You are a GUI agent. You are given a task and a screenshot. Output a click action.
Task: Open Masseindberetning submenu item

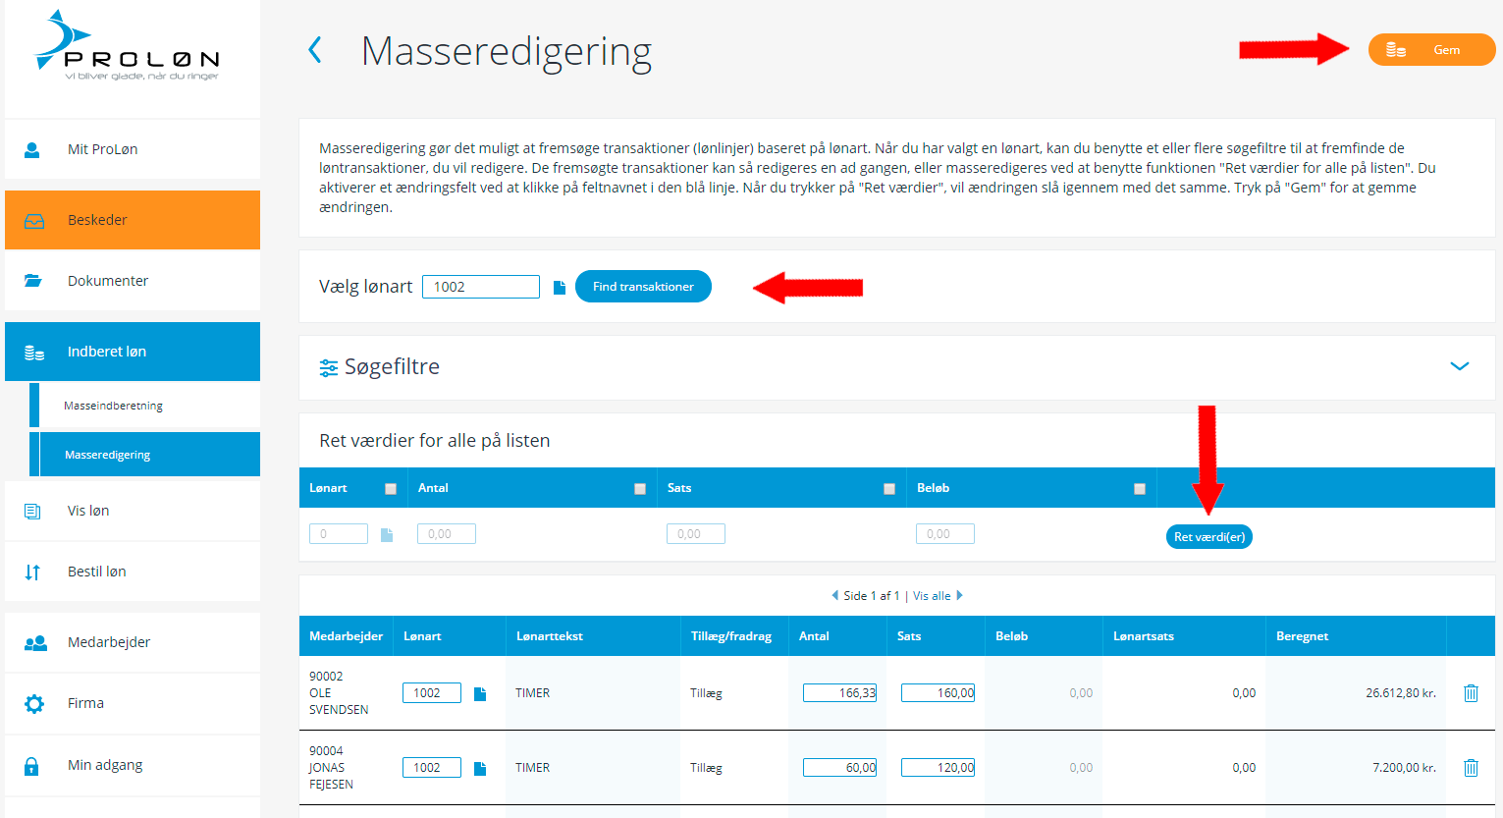click(x=114, y=406)
